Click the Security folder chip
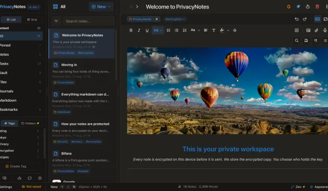The image size is (328, 191). tap(61, 142)
